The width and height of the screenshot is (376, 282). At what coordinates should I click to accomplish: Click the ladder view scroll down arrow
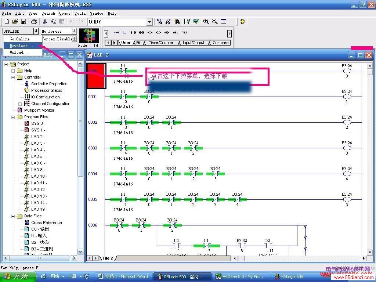(x=370, y=252)
